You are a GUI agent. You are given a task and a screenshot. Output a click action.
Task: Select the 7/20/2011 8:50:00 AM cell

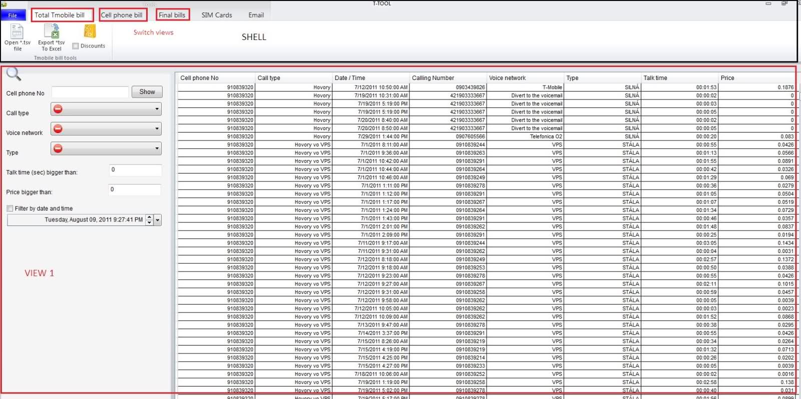point(371,128)
